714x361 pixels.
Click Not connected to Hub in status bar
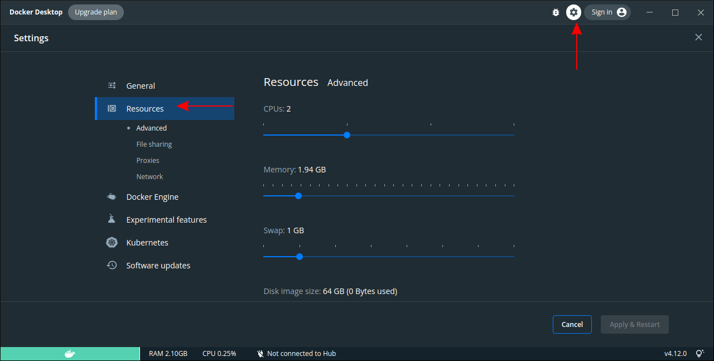[301, 353]
